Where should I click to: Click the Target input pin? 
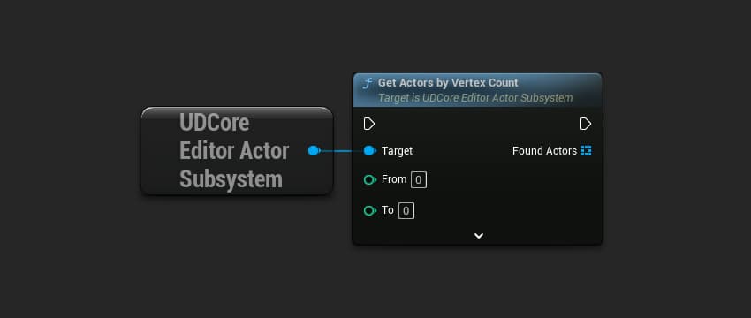[369, 151]
